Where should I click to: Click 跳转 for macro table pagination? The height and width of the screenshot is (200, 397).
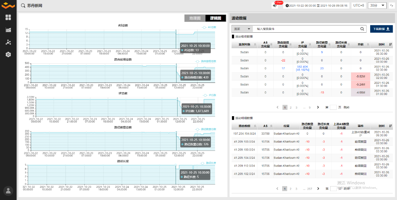(x=346, y=107)
